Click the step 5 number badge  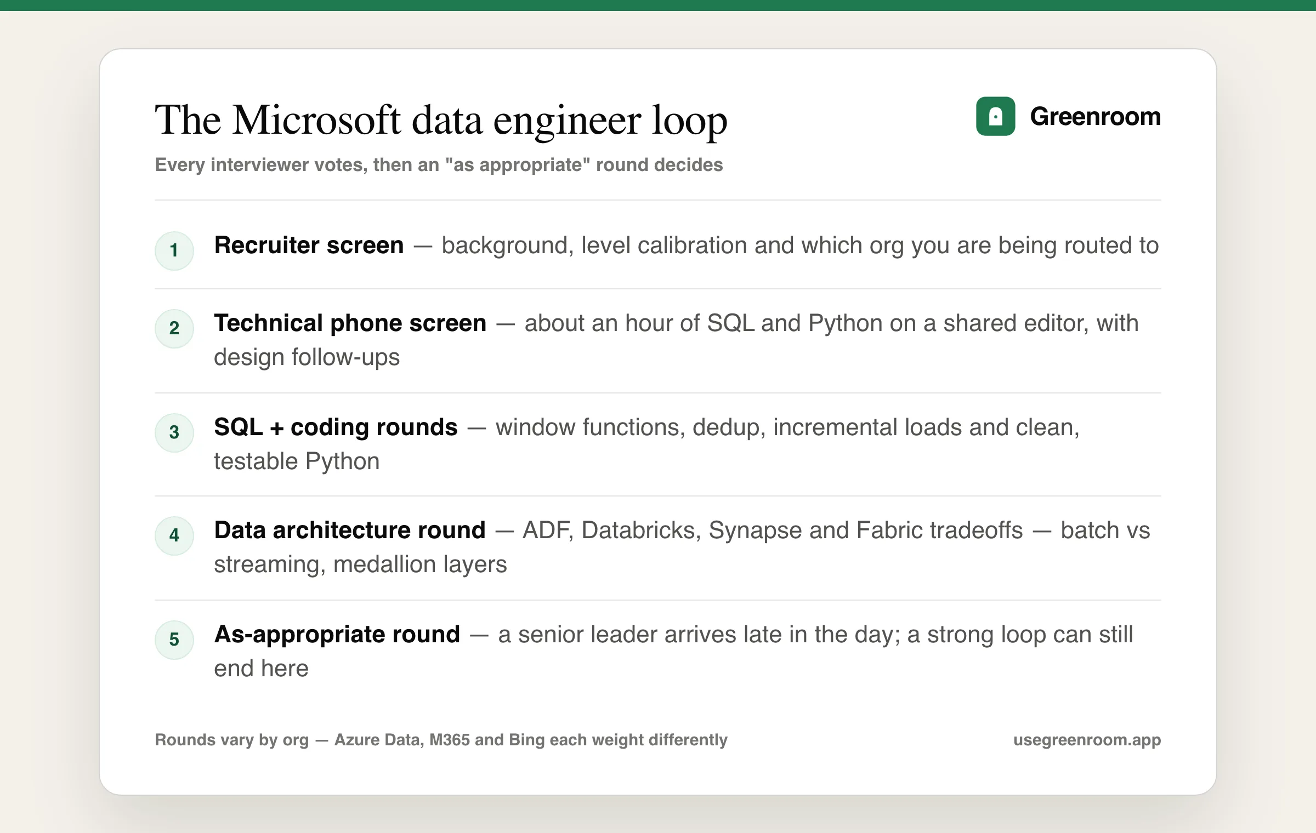174,640
